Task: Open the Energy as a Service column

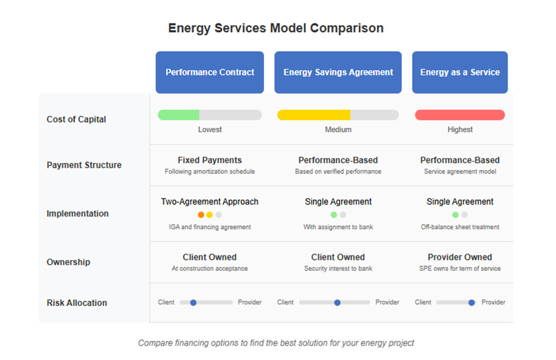Action: [x=460, y=72]
